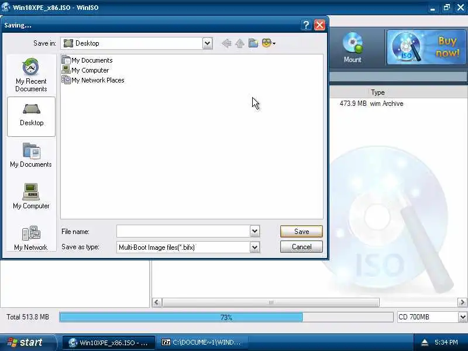The width and height of the screenshot is (468, 351).
Task: Open My Computer in the places bar
Action: tap(31, 196)
